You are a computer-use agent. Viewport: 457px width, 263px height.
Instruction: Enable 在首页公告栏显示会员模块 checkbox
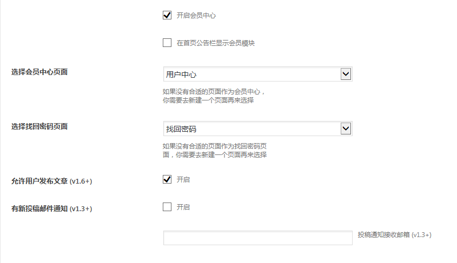[x=167, y=43]
